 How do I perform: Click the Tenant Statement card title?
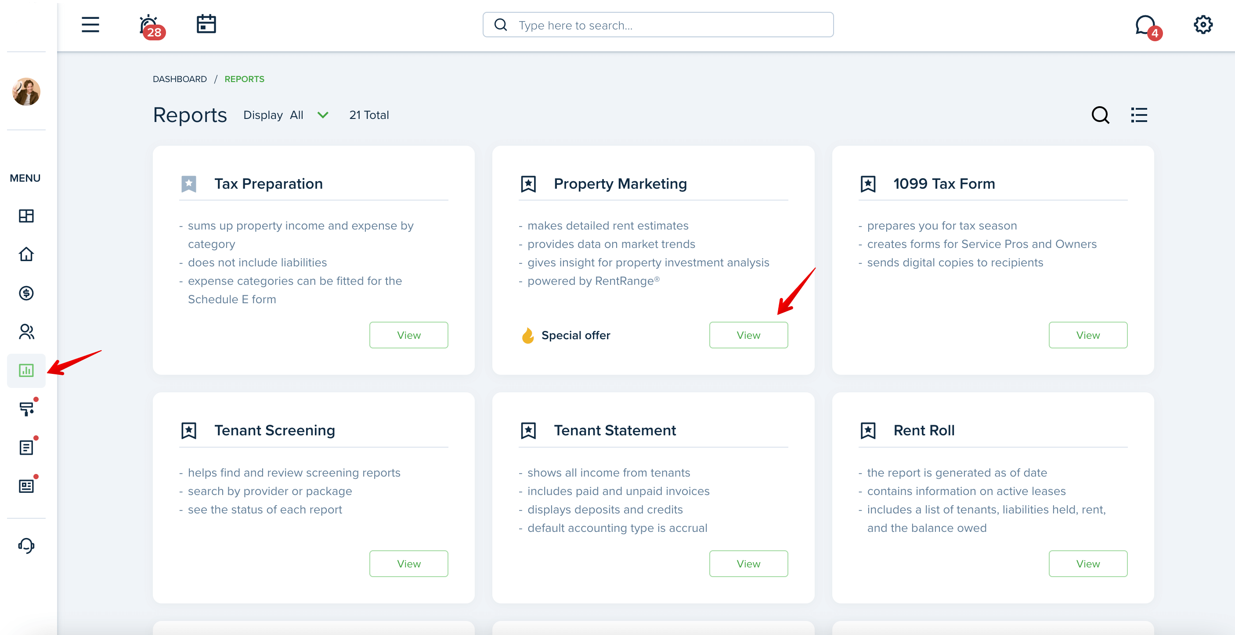pyautogui.click(x=614, y=431)
